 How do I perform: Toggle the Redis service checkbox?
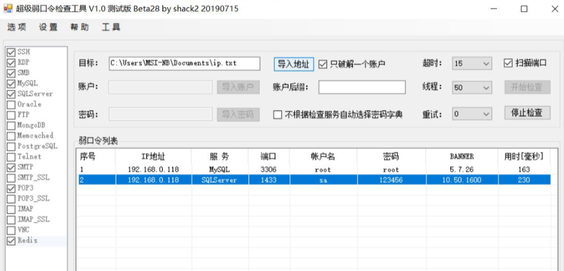(11, 241)
